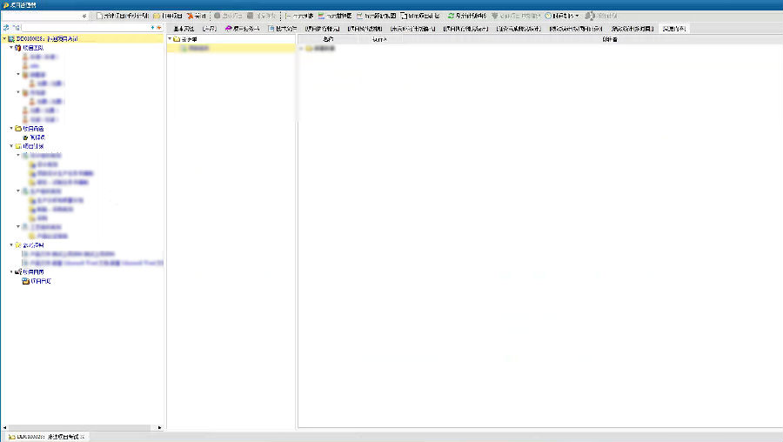Switch to the tab with the purple icon
The height and width of the screenshot is (442, 783).
click(x=242, y=29)
